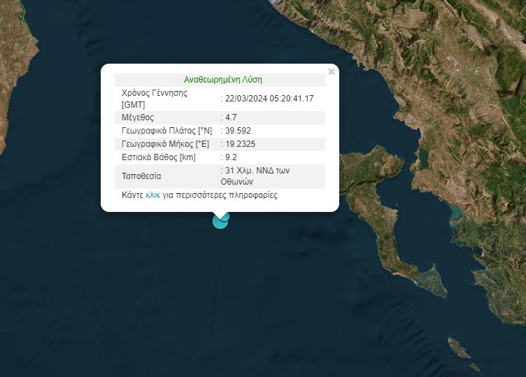The height and width of the screenshot is (377, 526).
Task: Click the green "Αναθεωρημένη Λύση" popup header
Action: (x=223, y=80)
